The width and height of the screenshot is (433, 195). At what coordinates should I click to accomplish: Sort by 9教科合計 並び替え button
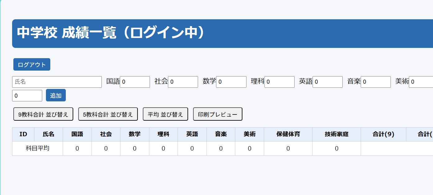pyautogui.click(x=43, y=114)
